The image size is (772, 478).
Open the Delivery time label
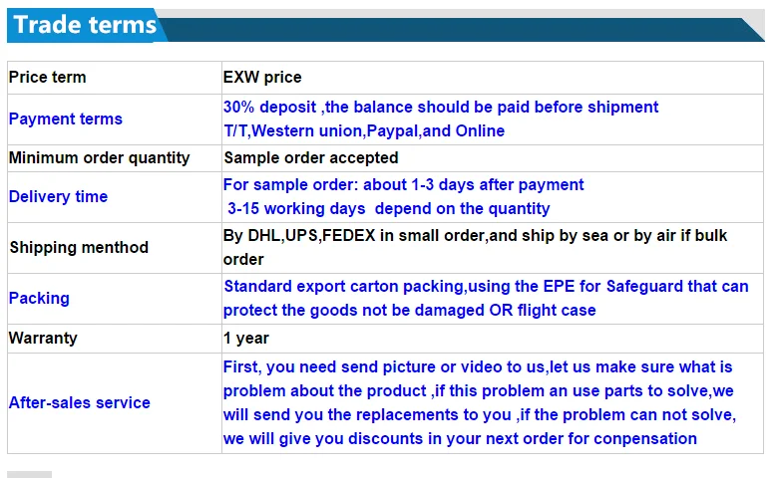(58, 196)
